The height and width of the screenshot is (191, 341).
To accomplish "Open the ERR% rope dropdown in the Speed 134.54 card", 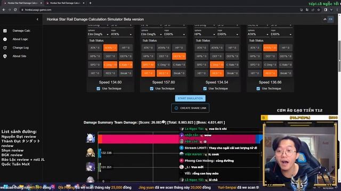I will 228,34.
